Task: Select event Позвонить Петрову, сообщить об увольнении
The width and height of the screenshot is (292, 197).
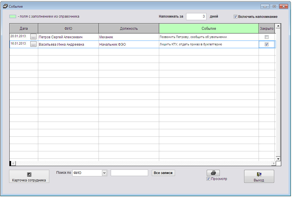Action: pyautogui.click(x=209, y=37)
